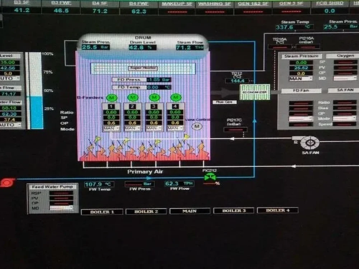
Task: Click Level setpoint value 35.00
Action: pos(9,62)
